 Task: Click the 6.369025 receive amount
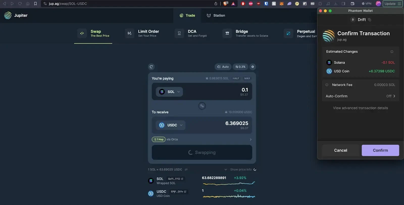click(x=237, y=123)
